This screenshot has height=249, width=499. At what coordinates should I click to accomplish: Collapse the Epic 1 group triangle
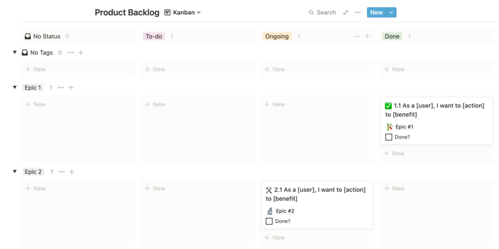pyautogui.click(x=15, y=87)
